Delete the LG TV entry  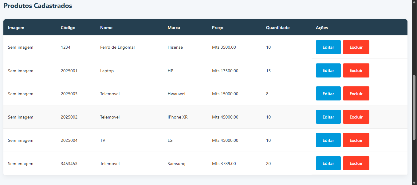[356, 140]
